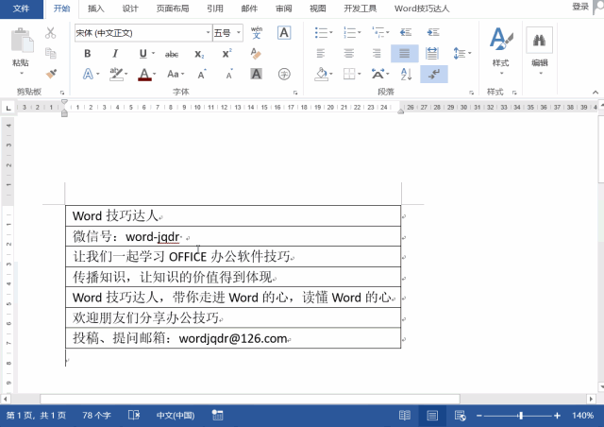Click language 中文(中国) in status bar
The width and height of the screenshot is (604, 427).
click(x=176, y=416)
